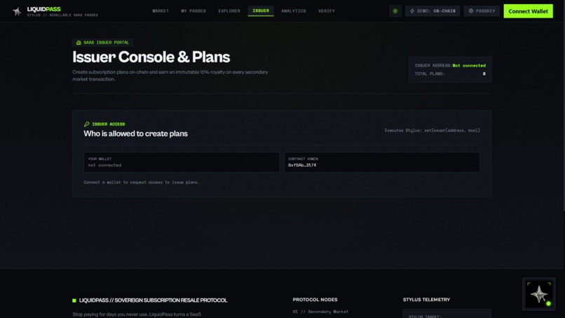Click the Sovereign Subscription Resale Protocol footer title
The image size is (565, 318).
coord(153,300)
